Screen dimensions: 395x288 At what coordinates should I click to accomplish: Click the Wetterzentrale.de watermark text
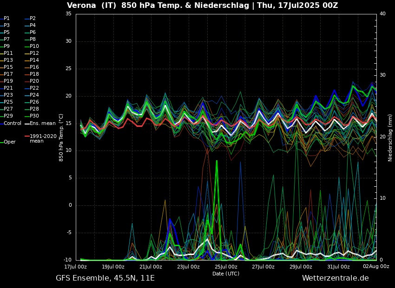335,278
